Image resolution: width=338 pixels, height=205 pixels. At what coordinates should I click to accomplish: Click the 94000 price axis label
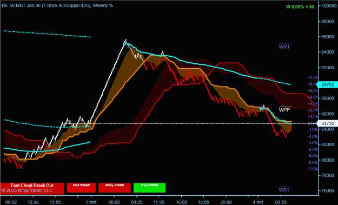pyautogui.click(x=328, y=52)
